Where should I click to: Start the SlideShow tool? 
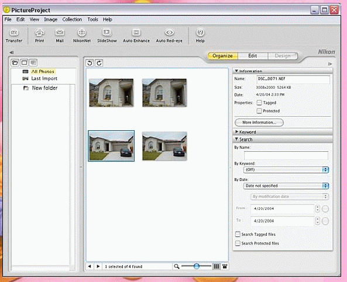(107, 36)
